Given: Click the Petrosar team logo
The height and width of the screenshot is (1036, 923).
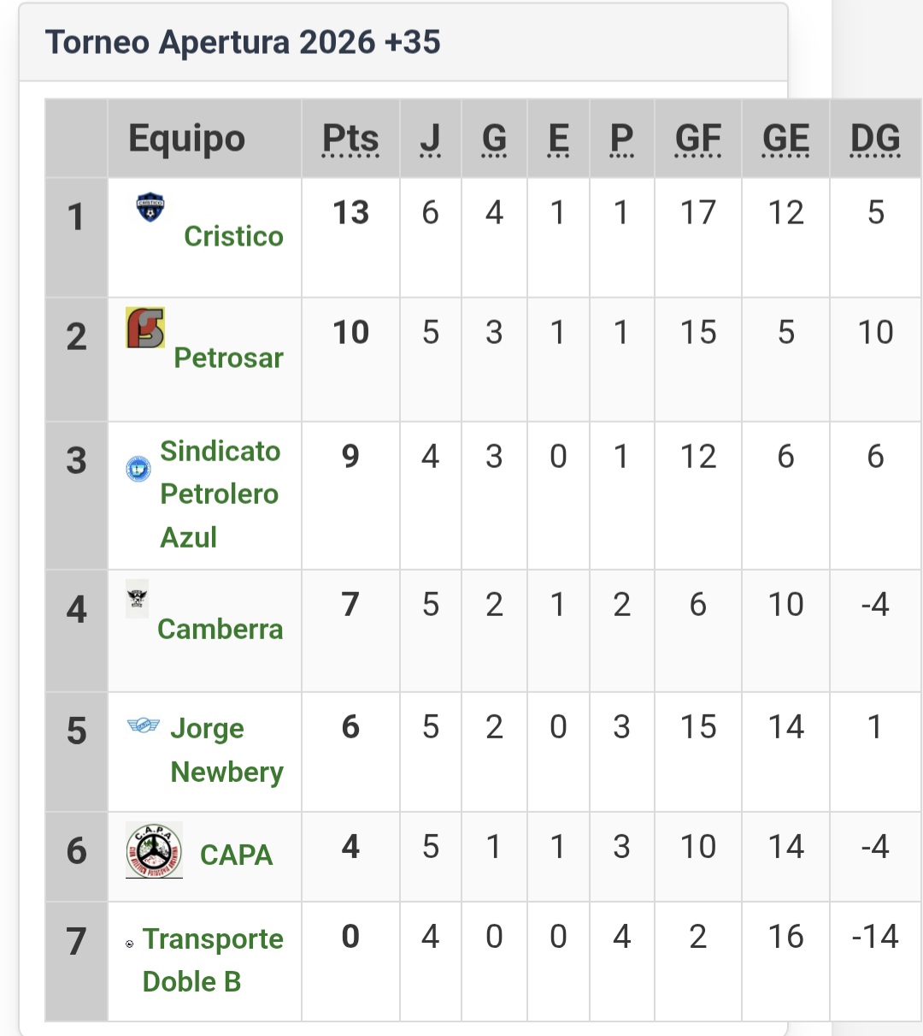Looking at the screenshot, I should (145, 328).
